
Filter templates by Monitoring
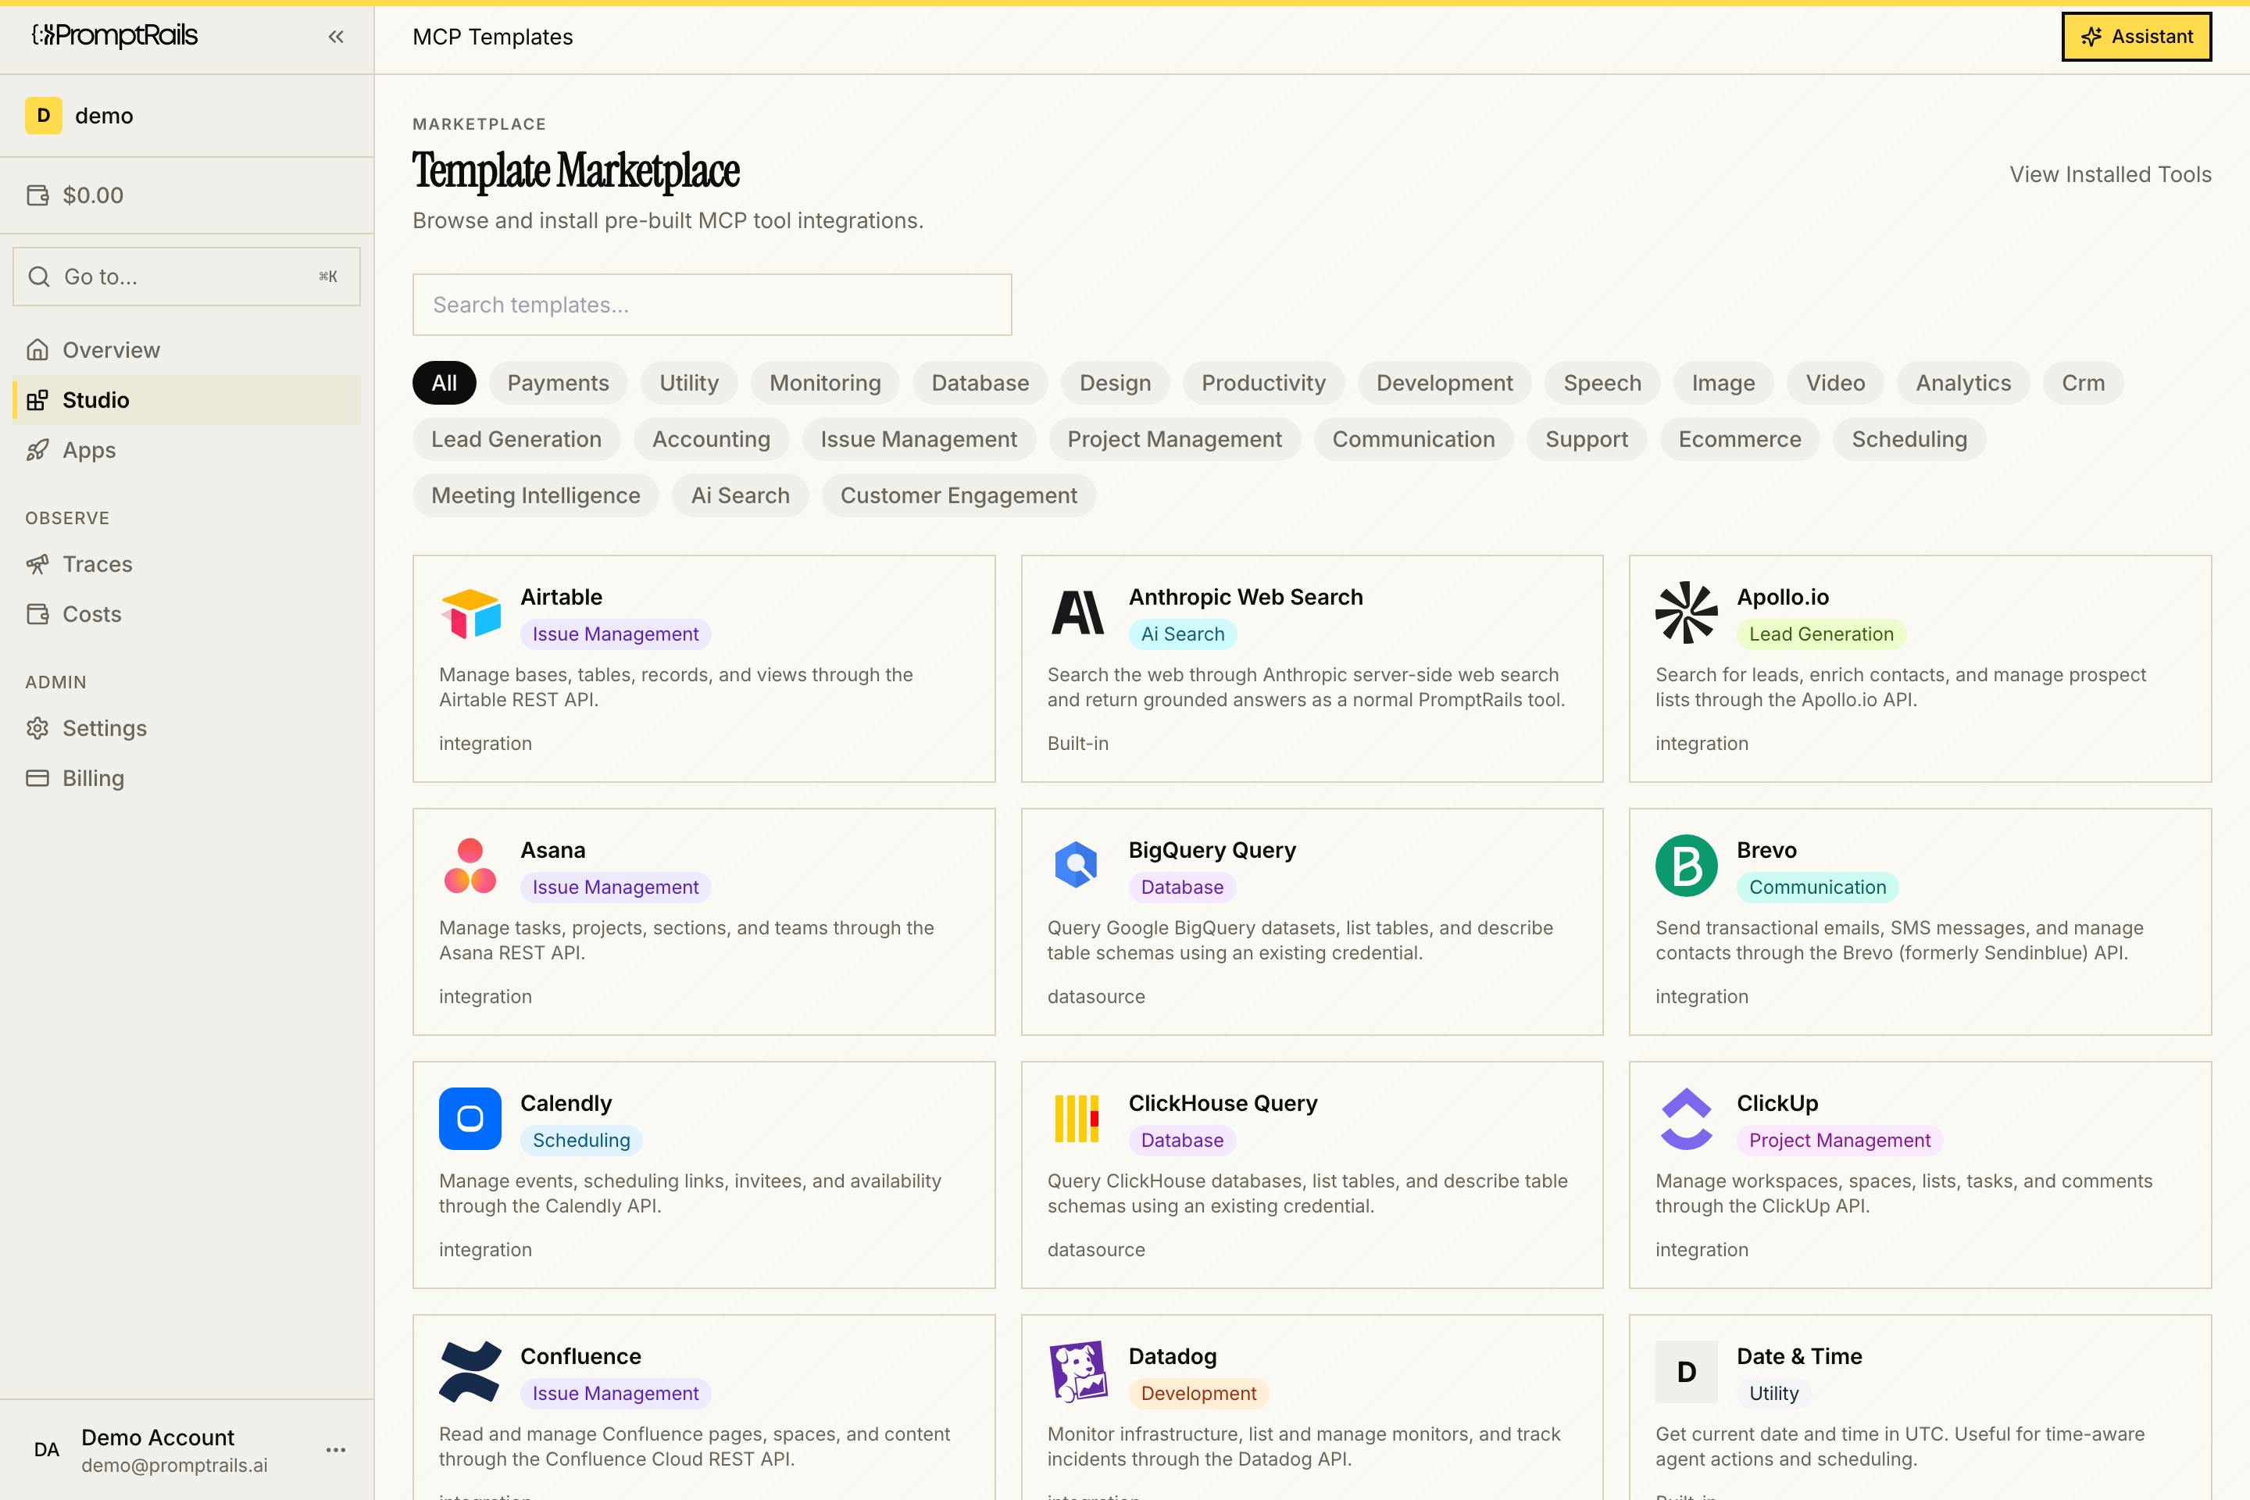[825, 383]
